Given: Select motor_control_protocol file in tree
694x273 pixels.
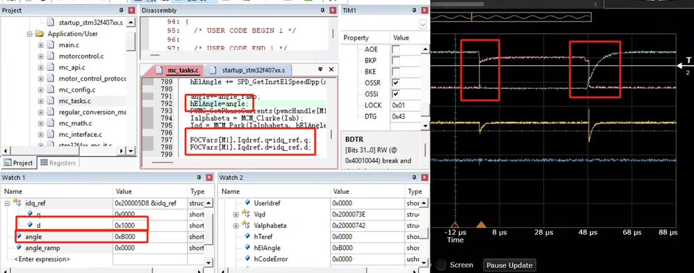Looking at the screenshot, I should tap(92, 78).
